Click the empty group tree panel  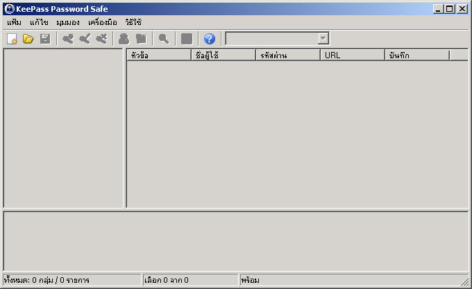[x=63, y=128]
